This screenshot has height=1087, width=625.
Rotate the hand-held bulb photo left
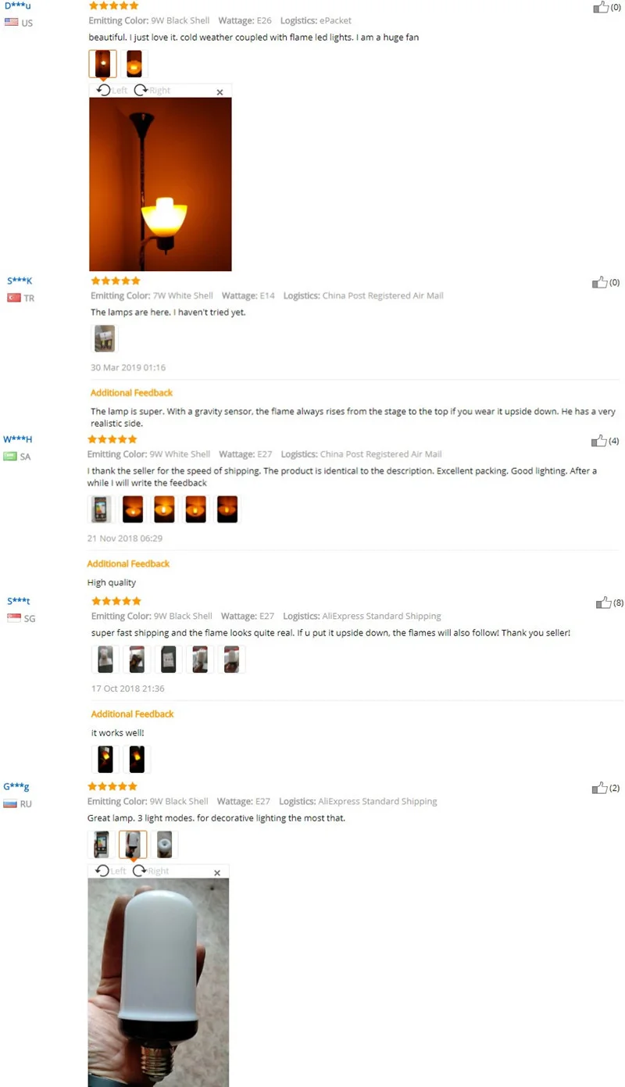[110, 871]
